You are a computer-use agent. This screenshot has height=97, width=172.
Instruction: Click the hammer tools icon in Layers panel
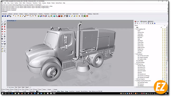[x=153, y=23]
